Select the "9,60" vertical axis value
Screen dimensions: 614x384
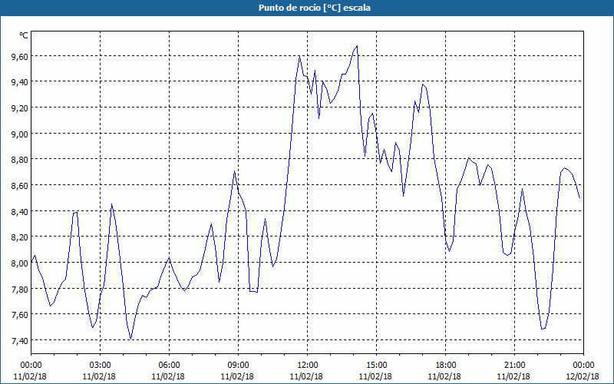20,56
